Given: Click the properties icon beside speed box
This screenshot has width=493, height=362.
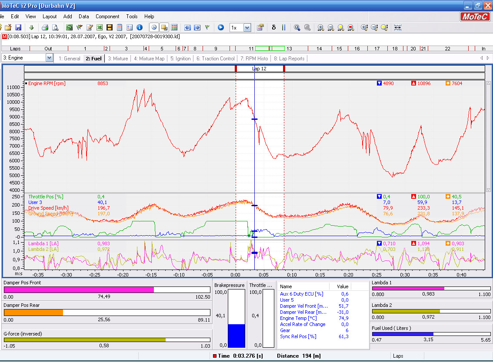Looking at the screenshot, I should tap(260, 28).
